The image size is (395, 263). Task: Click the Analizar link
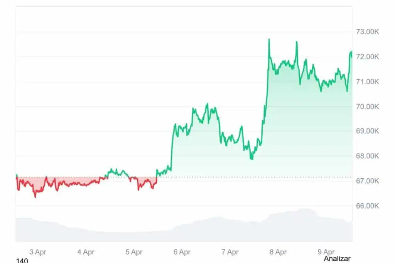click(x=337, y=258)
